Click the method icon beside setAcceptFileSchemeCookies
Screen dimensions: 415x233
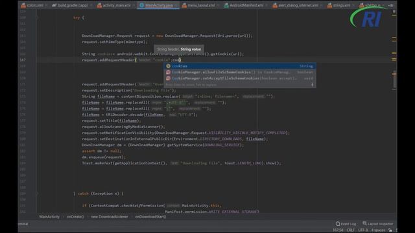pyautogui.click(x=168, y=78)
